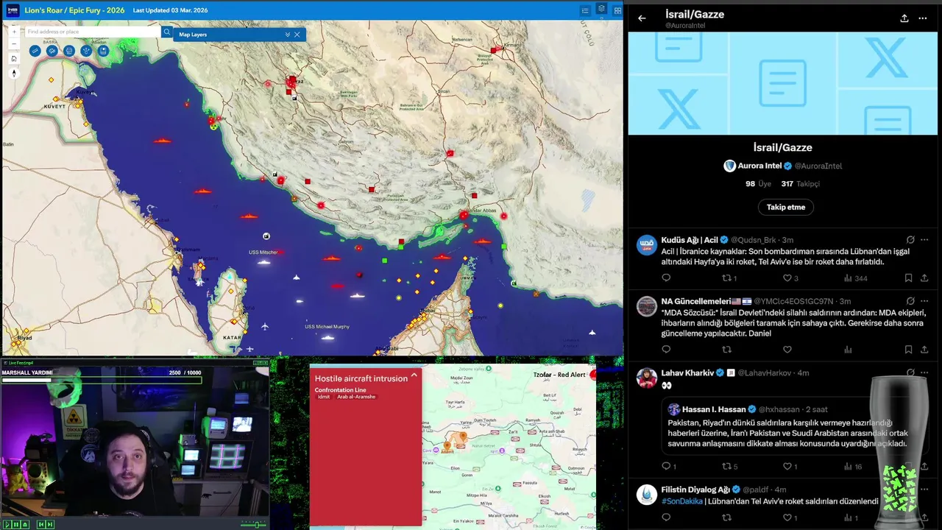The height and width of the screenshot is (530, 942).
Task: Like the Filistin Diyalog Ağı tweet
Action: (x=787, y=517)
